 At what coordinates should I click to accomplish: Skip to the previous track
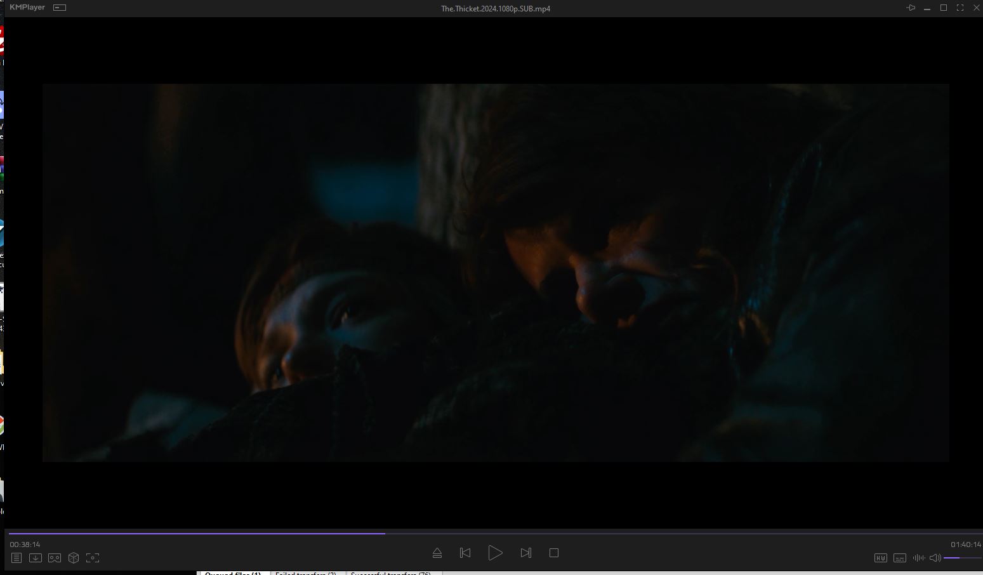pyautogui.click(x=465, y=553)
